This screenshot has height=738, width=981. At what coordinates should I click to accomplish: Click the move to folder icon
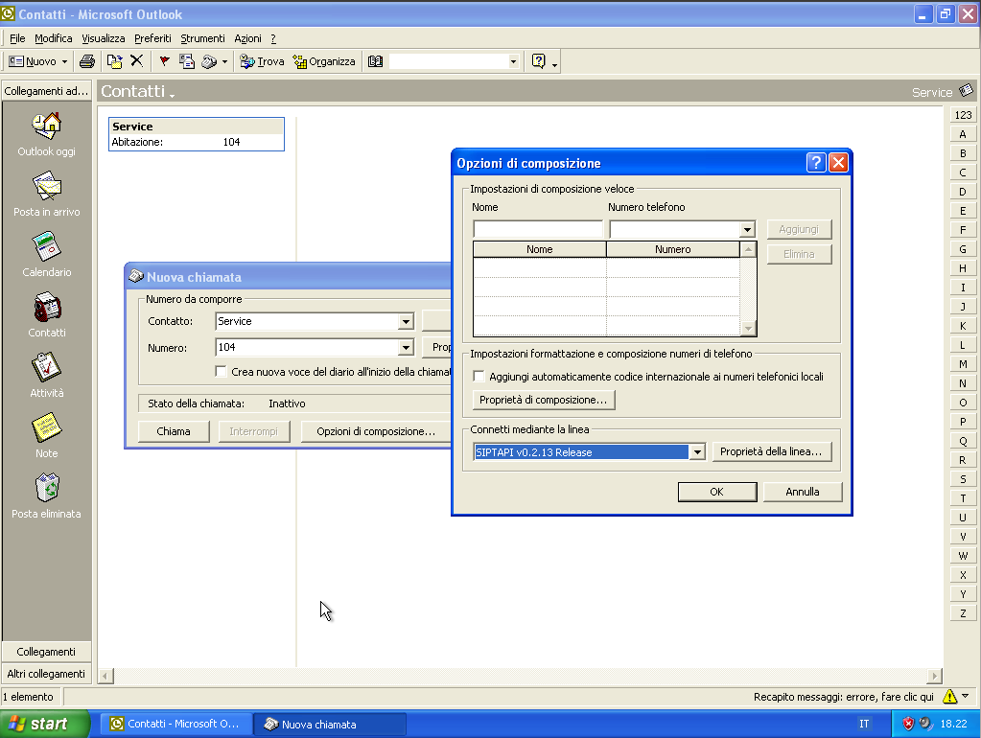114,61
